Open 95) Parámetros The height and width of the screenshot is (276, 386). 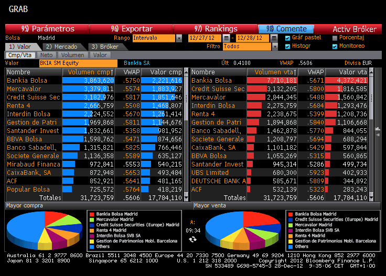[47, 29]
